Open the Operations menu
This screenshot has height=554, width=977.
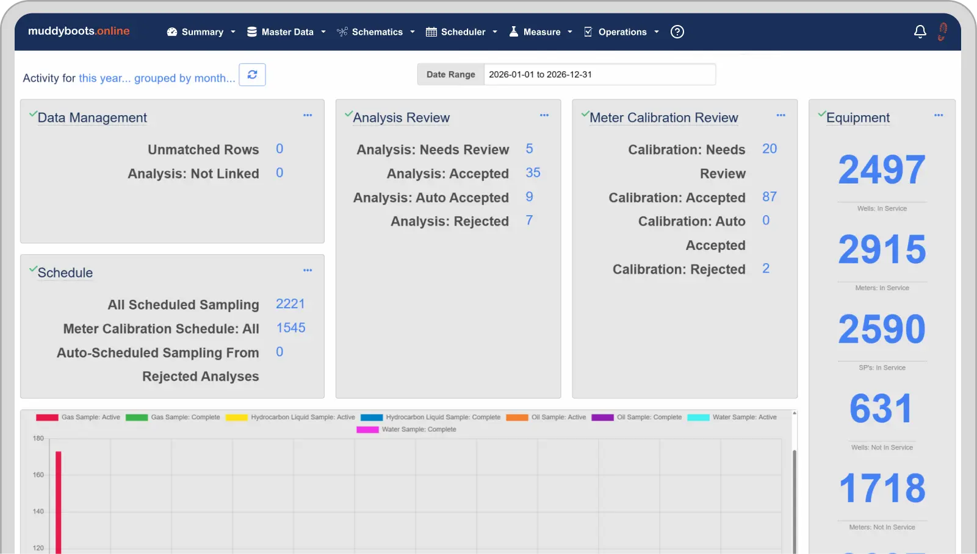point(621,32)
